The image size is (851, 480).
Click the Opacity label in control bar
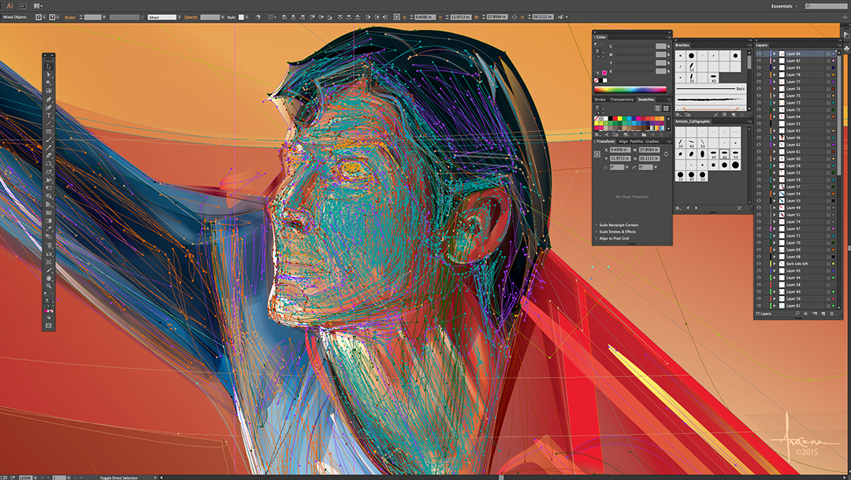tap(191, 17)
